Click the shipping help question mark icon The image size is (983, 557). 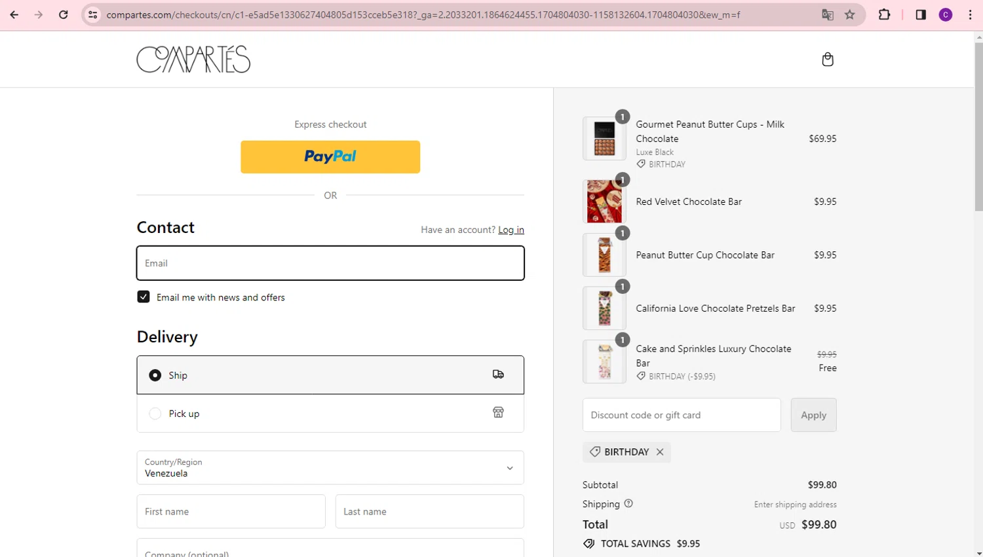[628, 503]
